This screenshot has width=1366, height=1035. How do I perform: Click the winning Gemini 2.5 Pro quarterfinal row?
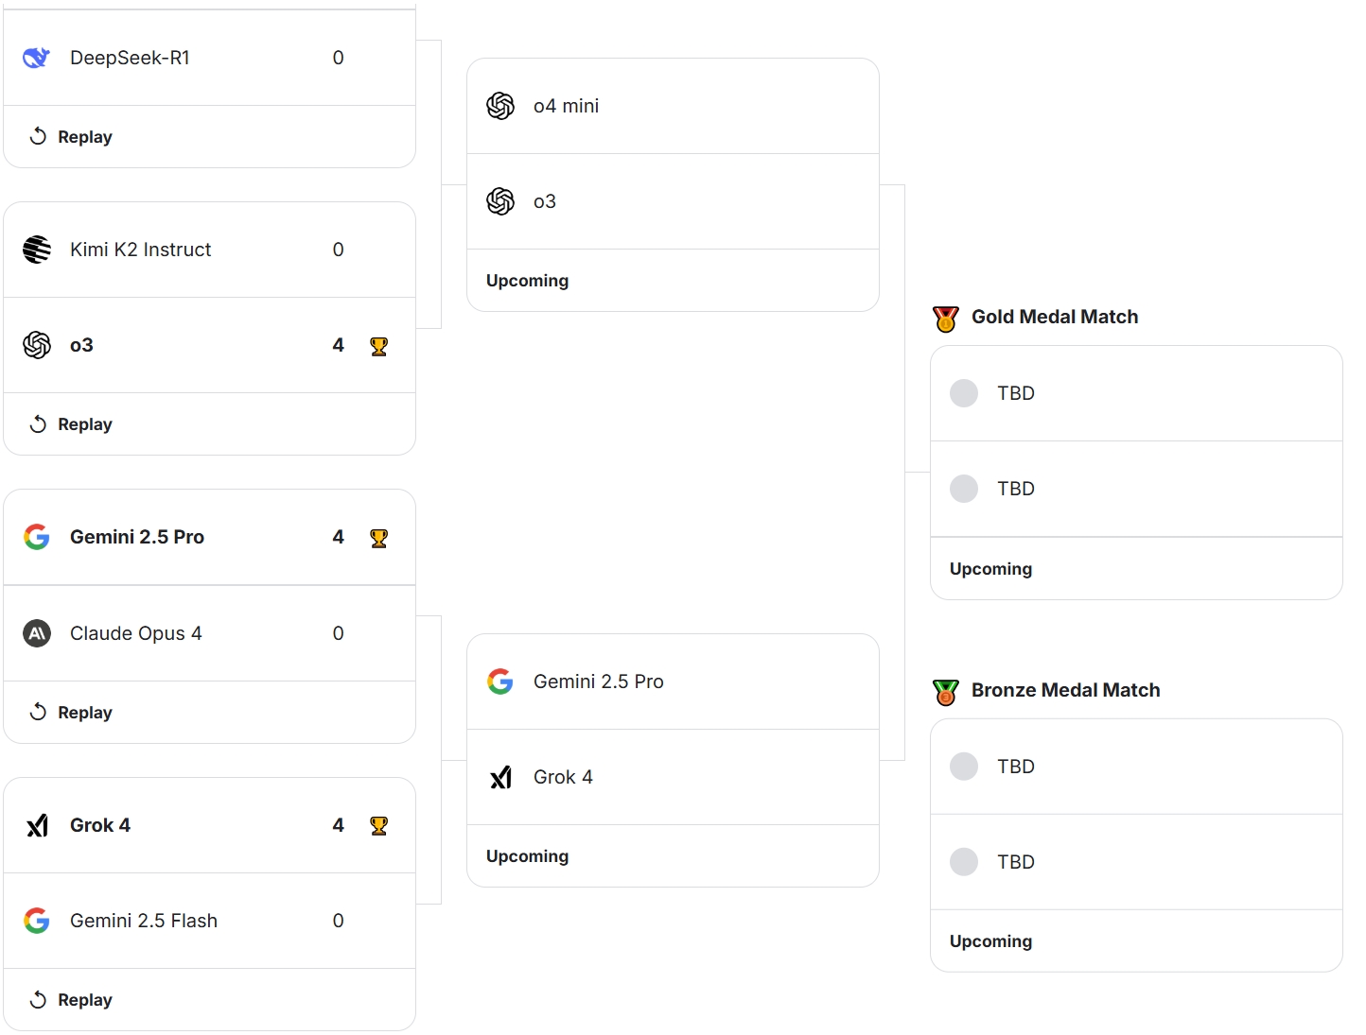[137, 537]
